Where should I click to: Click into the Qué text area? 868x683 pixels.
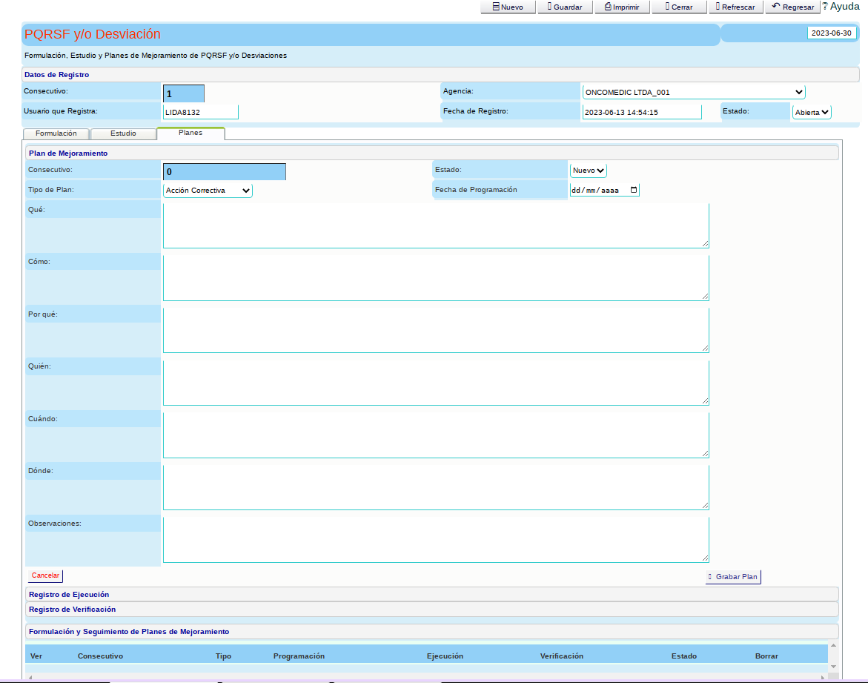435,225
